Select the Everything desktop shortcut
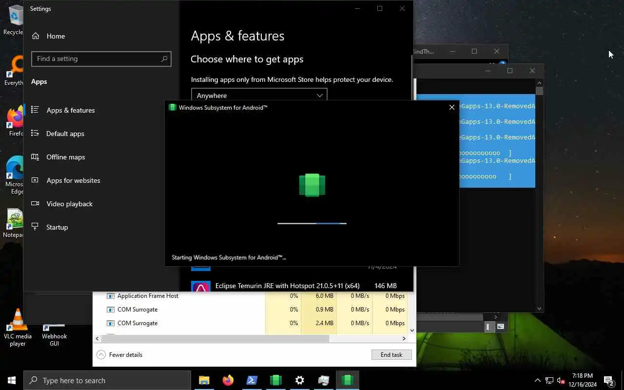The height and width of the screenshot is (390, 624). tap(15, 71)
